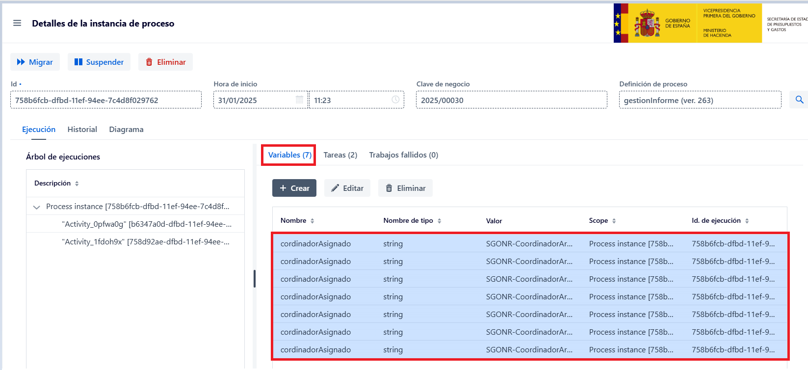Sort variables by Nombre column

297,220
